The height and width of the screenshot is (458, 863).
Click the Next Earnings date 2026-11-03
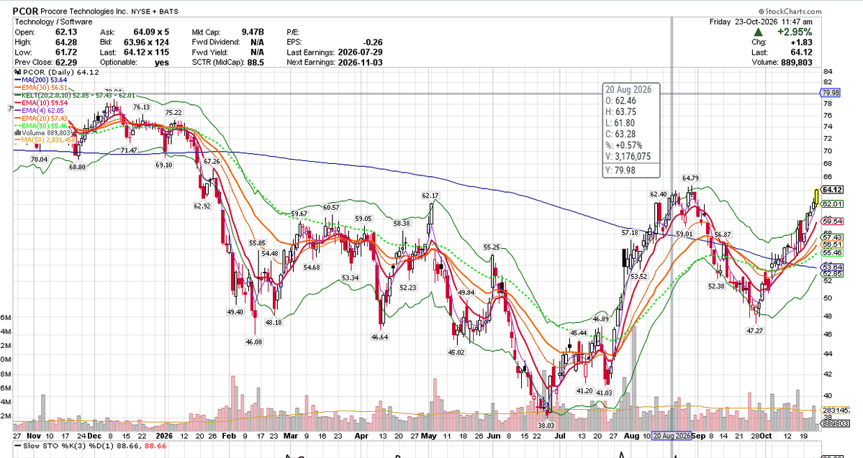[359, 62]
